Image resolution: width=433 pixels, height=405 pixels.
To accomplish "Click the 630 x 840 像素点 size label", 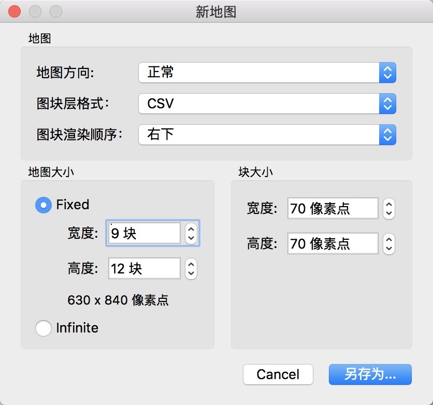I will (118, 300).
